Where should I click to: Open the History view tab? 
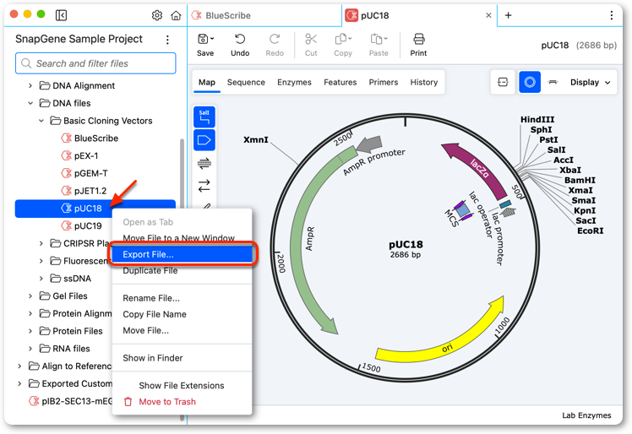pyautogui.click(x=423, y=82)
